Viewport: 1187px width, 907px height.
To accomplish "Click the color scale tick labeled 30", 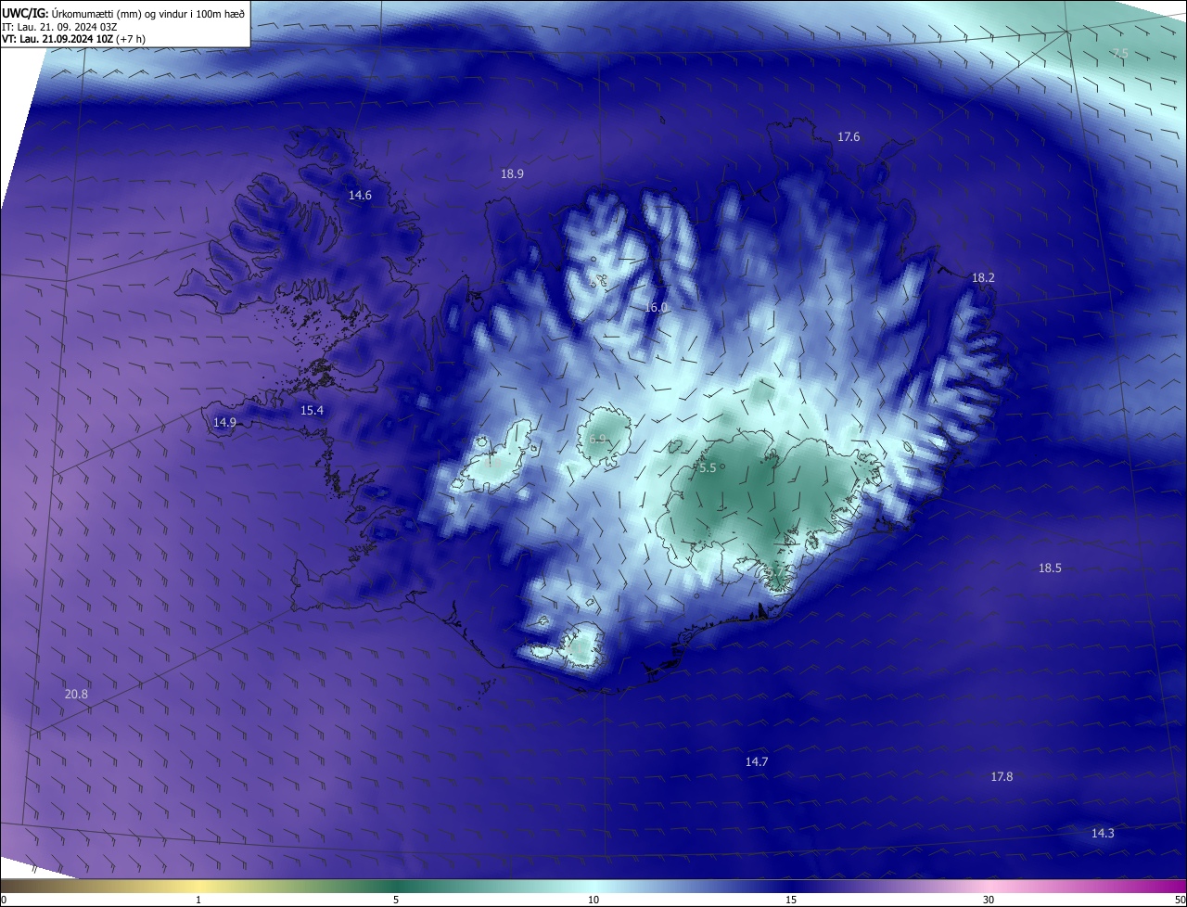I will (x=989, y=900).
